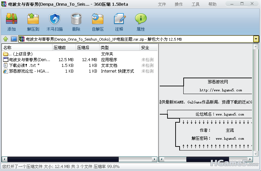Click the 解压到 (Extract to) icon
This screenshot has width=261, height=171.
click(33, 22)
